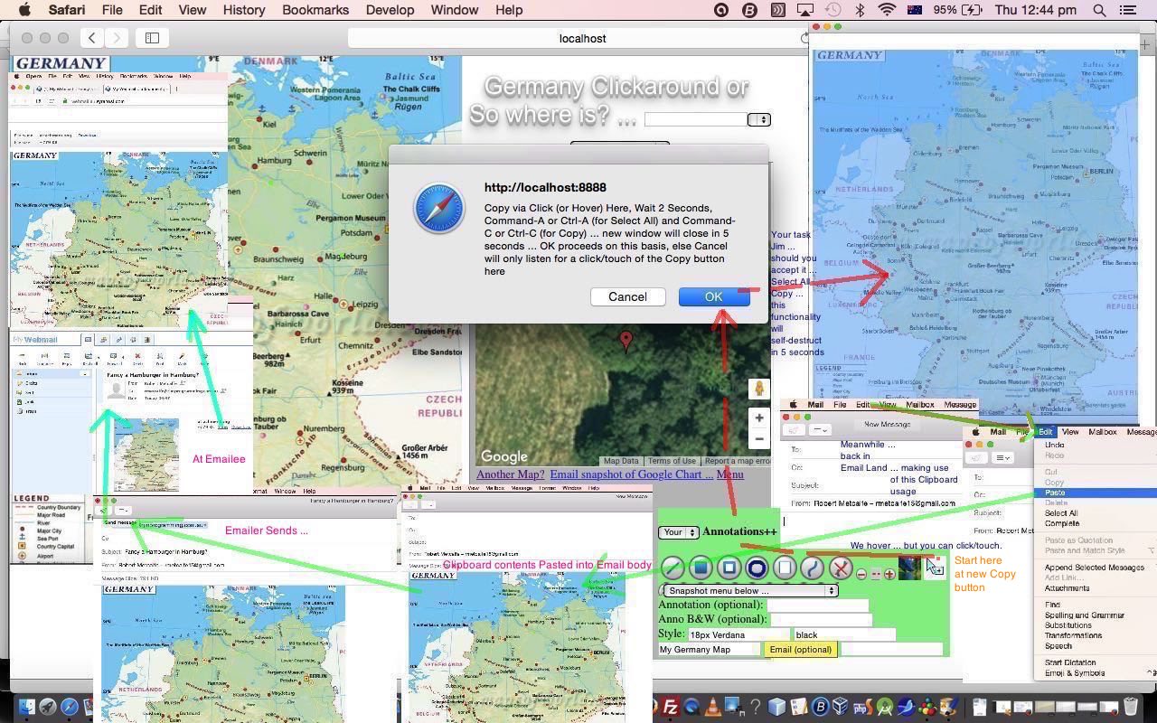Click the red X delete annotation icon
This screenshot has height=723, width=1157.
click(x=841, y=568)
